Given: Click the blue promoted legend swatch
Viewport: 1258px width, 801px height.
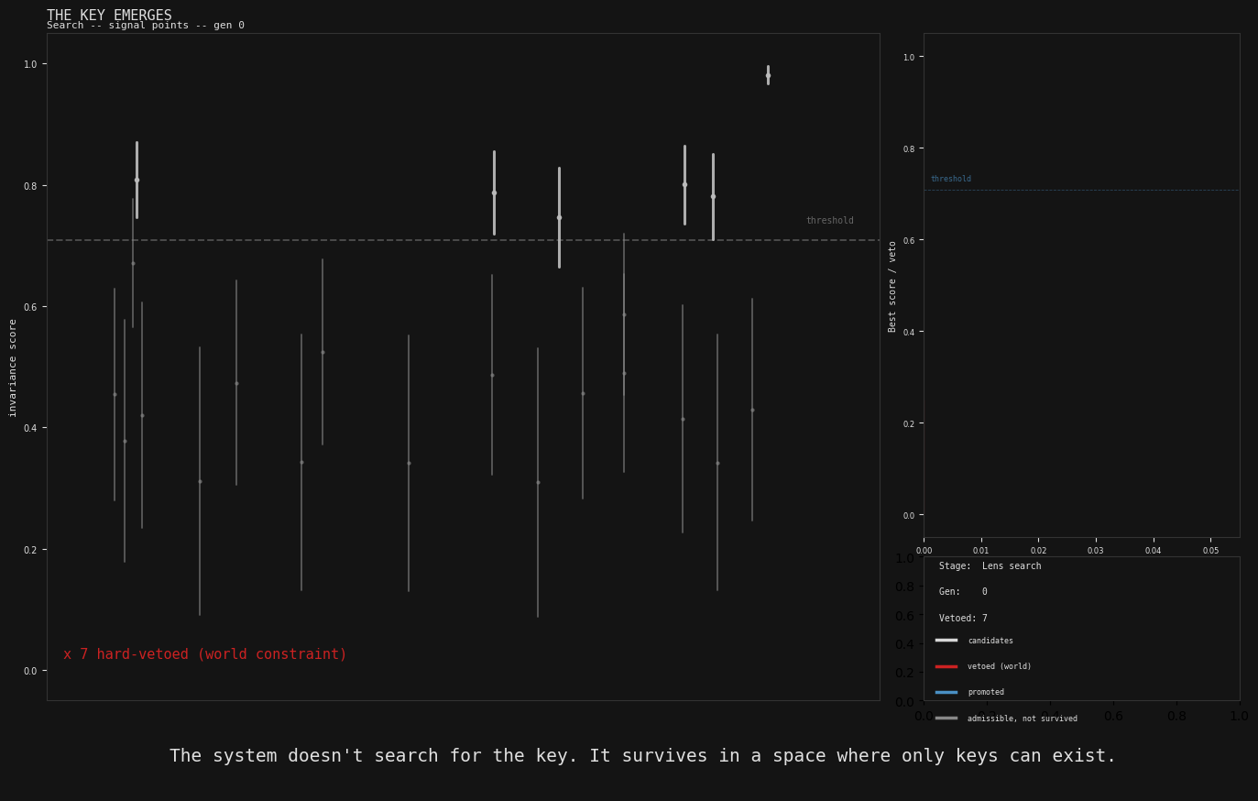Looking at the screenshot, I should click(946, 692).
